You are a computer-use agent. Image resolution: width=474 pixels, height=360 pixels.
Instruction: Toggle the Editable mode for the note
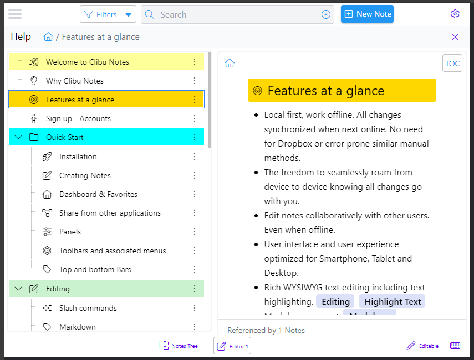click(x=422, y=346)
